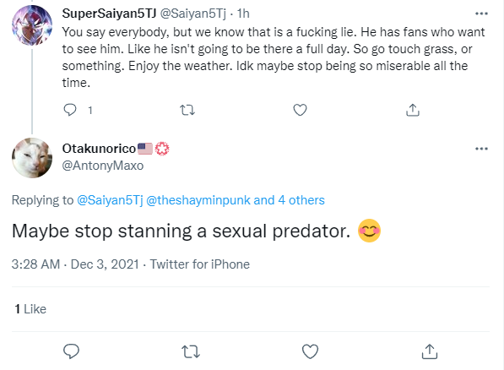Open the Otakunorico display name

point(99,149)
